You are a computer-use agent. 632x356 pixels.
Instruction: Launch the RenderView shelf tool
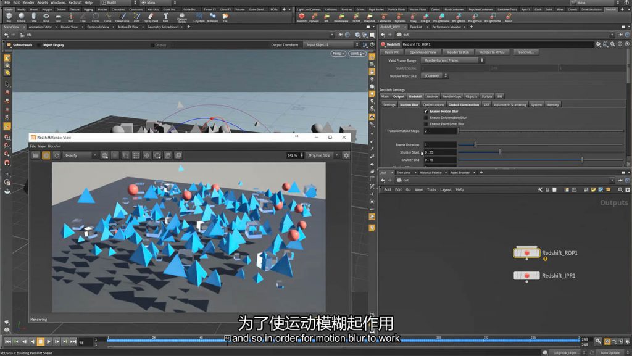tap(341, 17)
